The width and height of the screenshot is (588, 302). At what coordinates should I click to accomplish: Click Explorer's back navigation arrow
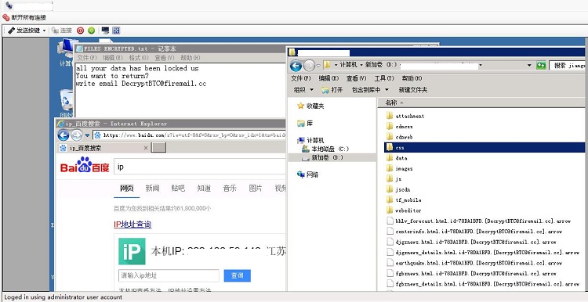point(296,66)
